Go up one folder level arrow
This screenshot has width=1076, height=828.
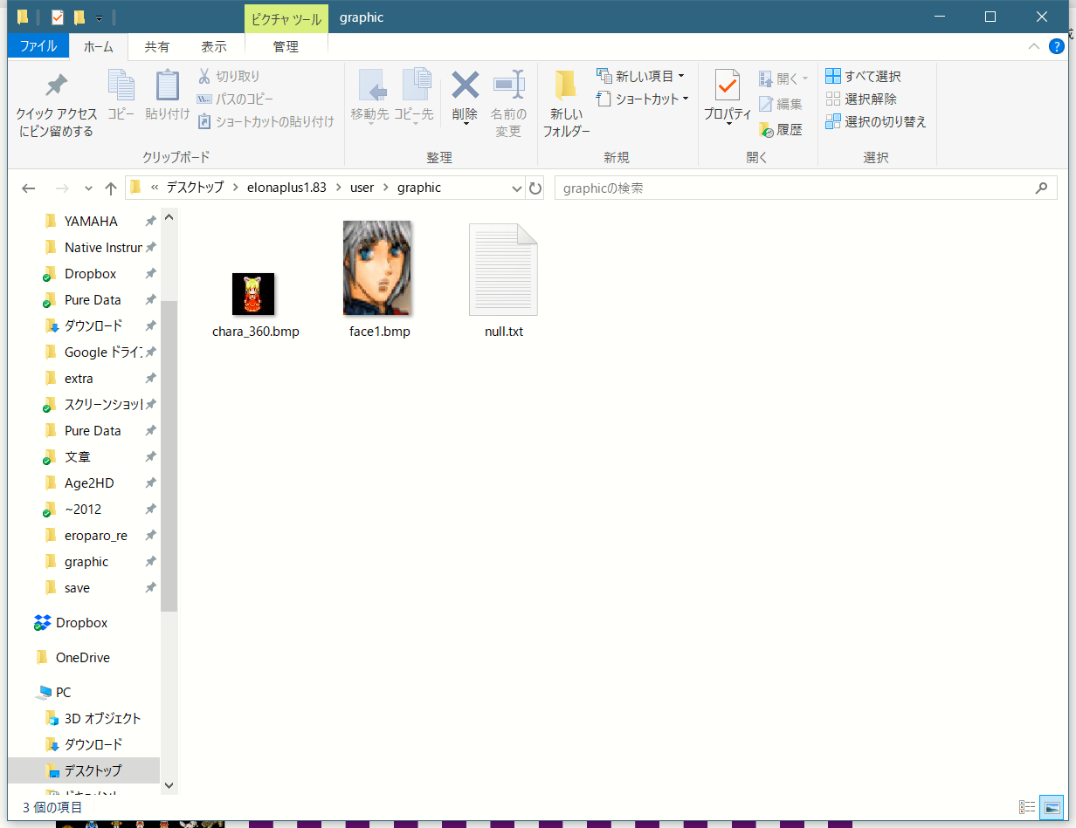pos(111,188)
